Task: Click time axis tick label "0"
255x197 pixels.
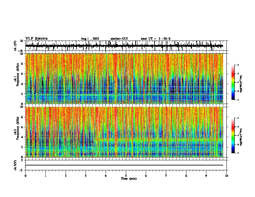Action: [x=25, y=176]
